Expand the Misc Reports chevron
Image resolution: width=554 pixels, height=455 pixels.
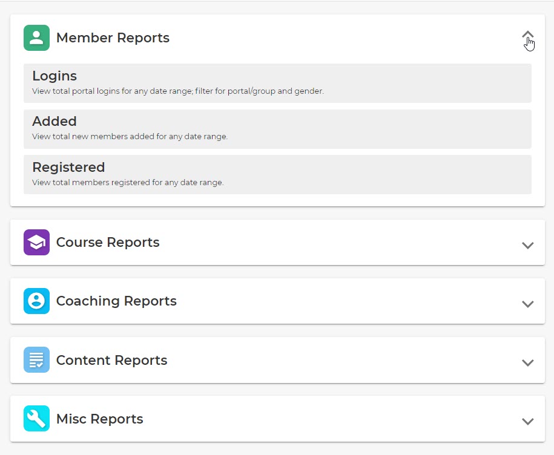coord(527,421)
